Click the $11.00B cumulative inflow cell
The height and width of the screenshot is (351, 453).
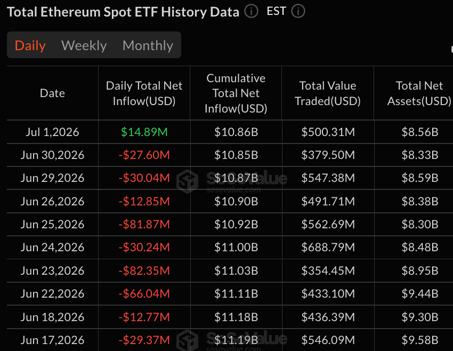point(236,247)
